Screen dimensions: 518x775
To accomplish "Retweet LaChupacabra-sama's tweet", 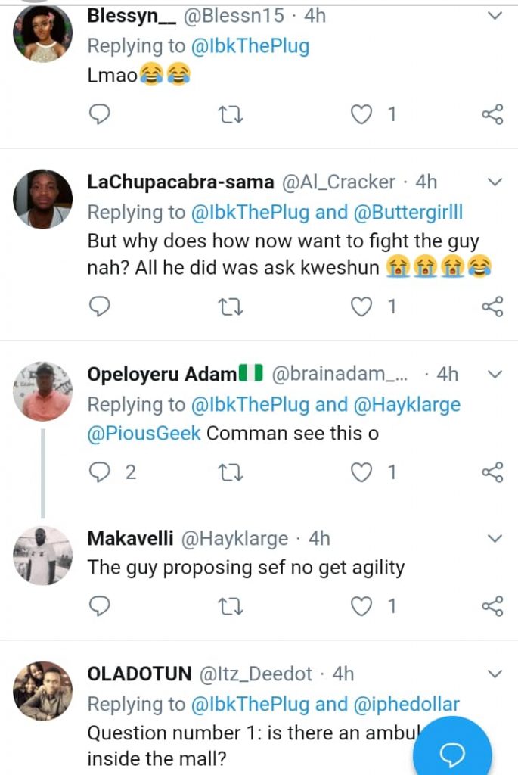I will [x=227, y=306].
